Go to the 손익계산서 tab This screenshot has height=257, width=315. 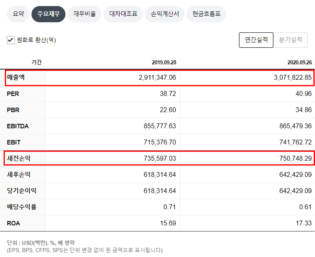pos(165,14)
